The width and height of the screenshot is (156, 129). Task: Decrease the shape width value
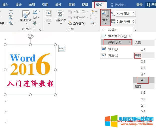coord(134,23)
